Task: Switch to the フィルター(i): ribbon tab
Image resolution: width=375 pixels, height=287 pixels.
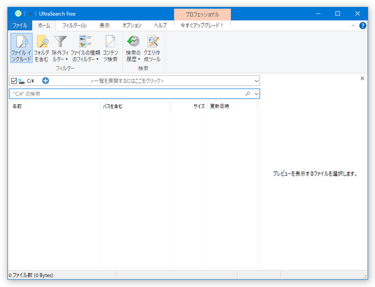Action: 75,25
